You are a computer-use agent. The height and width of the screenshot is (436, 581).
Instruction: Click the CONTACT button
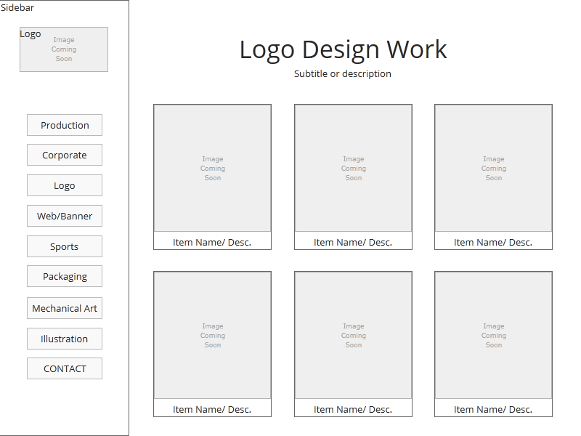pos(65,368)
